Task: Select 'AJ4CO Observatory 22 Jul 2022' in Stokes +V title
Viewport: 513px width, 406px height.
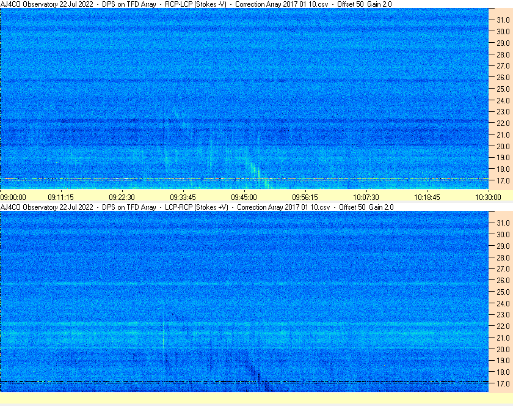Action: [x=47, y=207]
